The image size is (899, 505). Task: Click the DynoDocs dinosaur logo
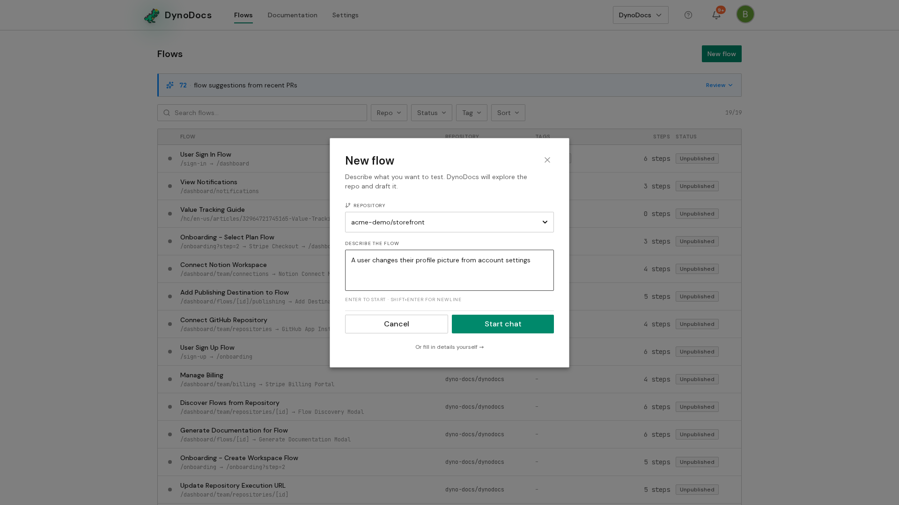tap(152, 15)
